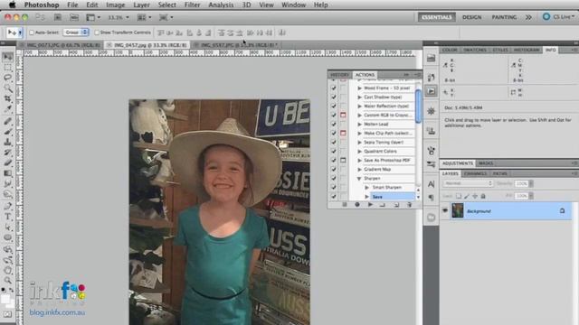The width and height of the screenshot is (579, 325).
Task: Enable Show Transform Controls checkbox
Action: [x=97, y=32]
